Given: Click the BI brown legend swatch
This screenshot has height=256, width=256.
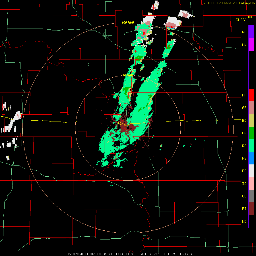Looking at the screenshot, I should click(251, 209).
